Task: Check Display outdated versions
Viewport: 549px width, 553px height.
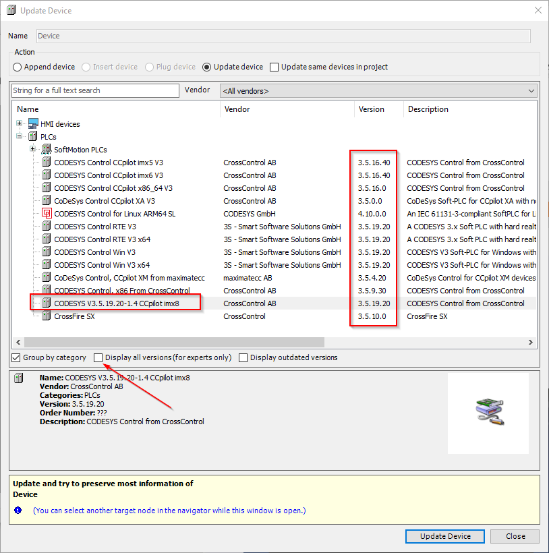Action: (243, 357)
